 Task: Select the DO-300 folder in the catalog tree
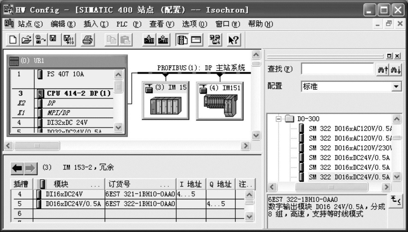(308, 119)
